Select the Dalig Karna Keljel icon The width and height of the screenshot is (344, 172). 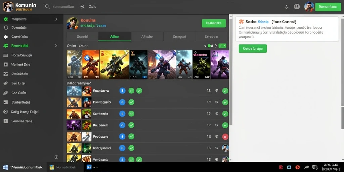tap(5, 112)
